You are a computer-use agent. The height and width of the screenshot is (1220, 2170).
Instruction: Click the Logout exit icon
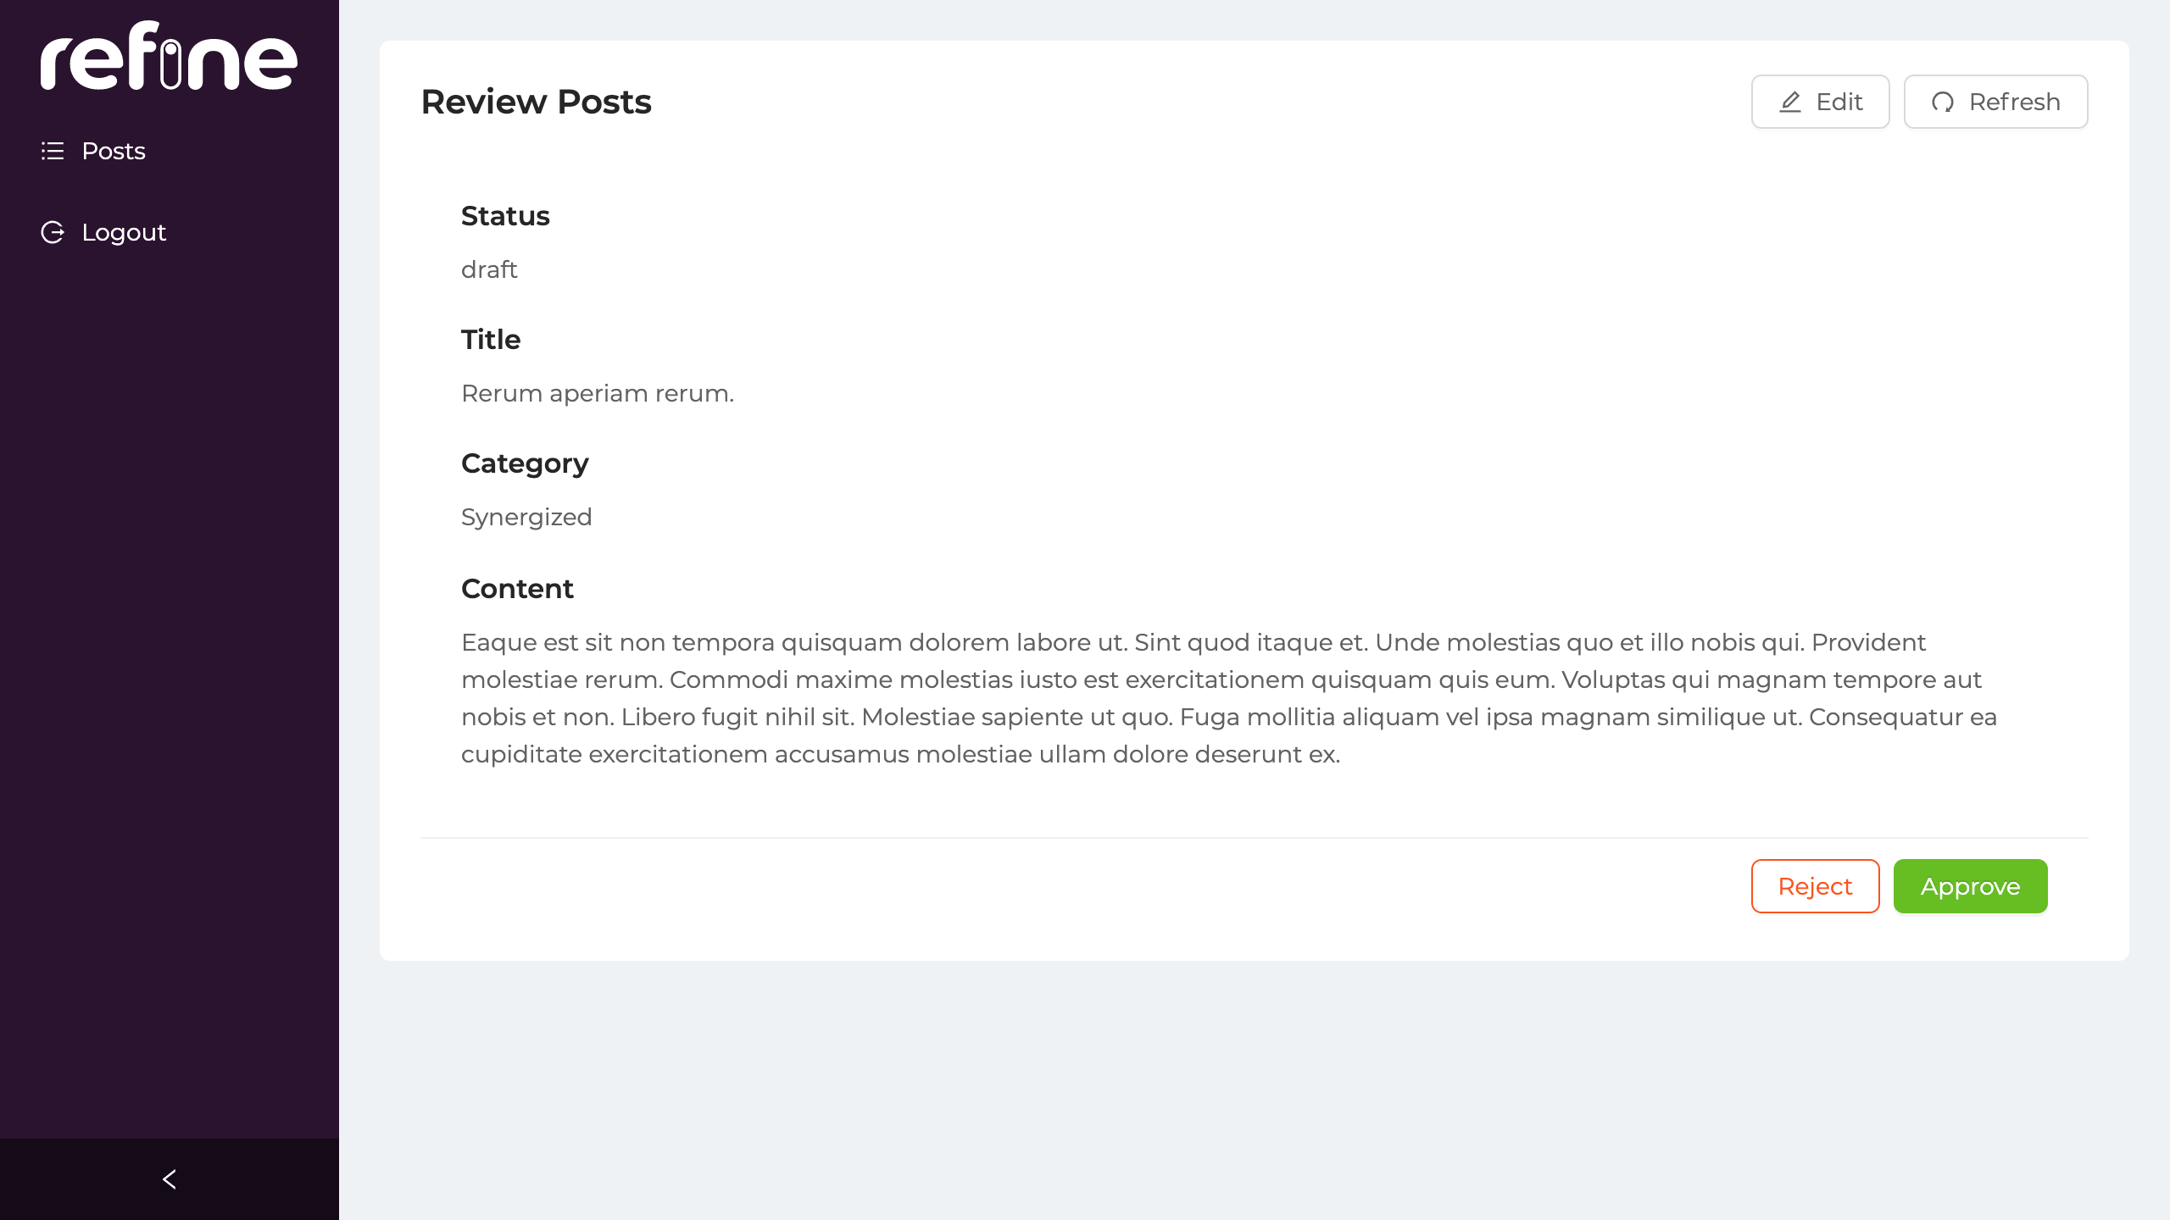pos(53,231)
